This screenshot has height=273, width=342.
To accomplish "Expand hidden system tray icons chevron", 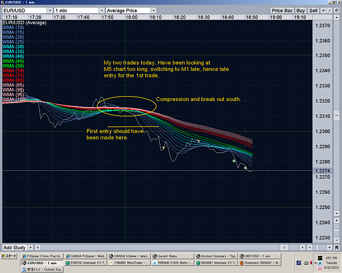I will pos(315,263).
